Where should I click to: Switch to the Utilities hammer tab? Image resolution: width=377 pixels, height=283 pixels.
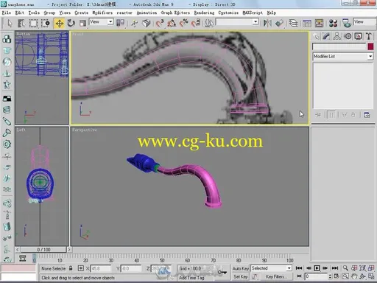pyautogui.click(x=369, y=36)
